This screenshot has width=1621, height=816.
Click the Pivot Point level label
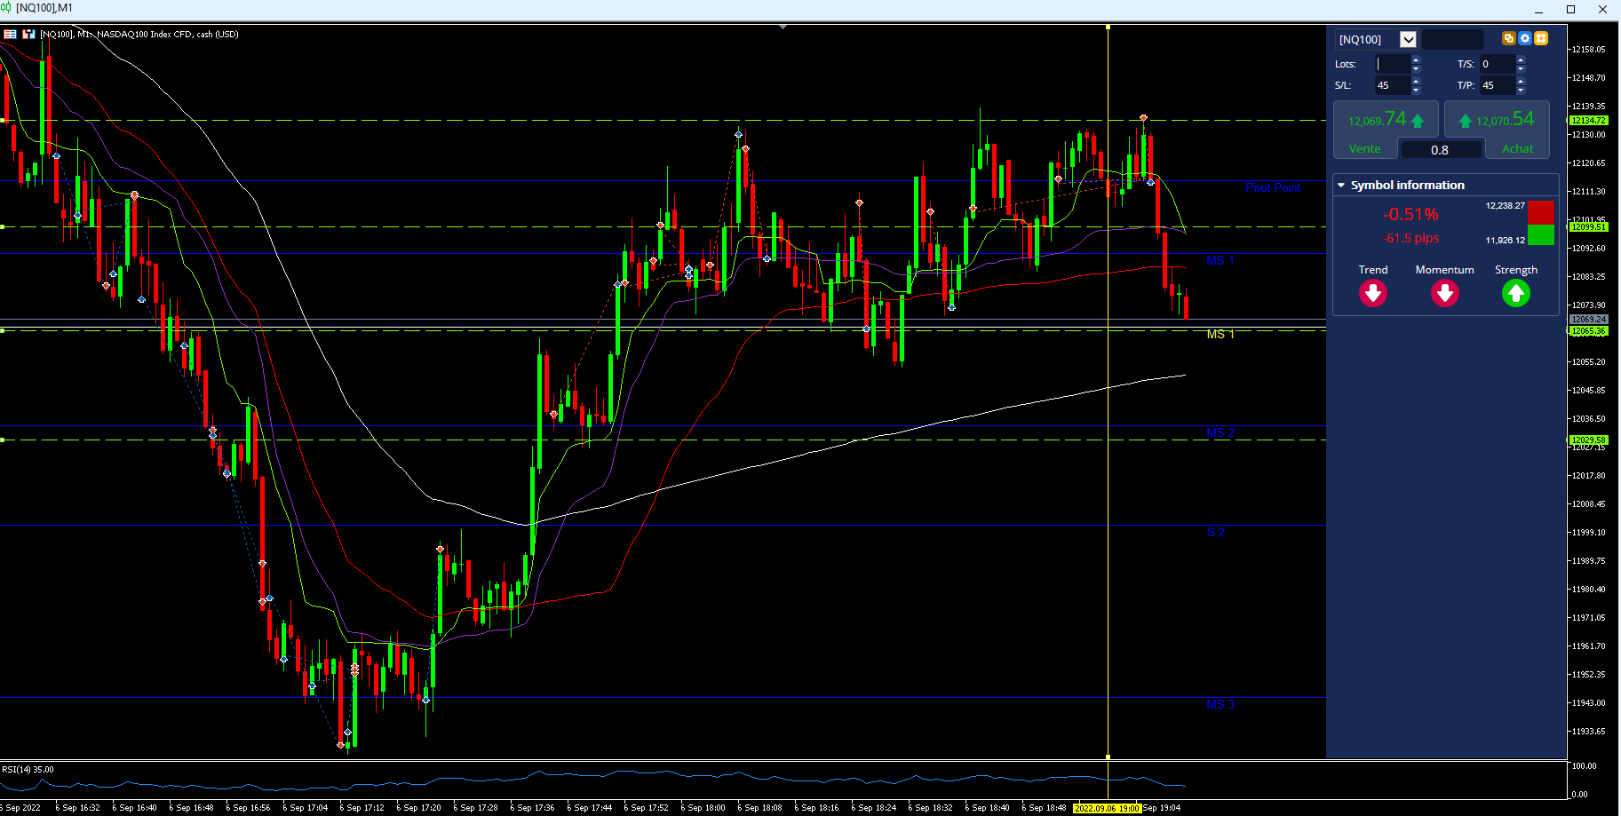tap(1273, 187)
